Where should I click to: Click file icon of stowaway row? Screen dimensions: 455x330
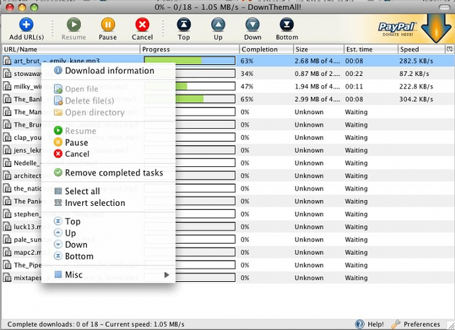pyautogui.click(x=7, y=74)
